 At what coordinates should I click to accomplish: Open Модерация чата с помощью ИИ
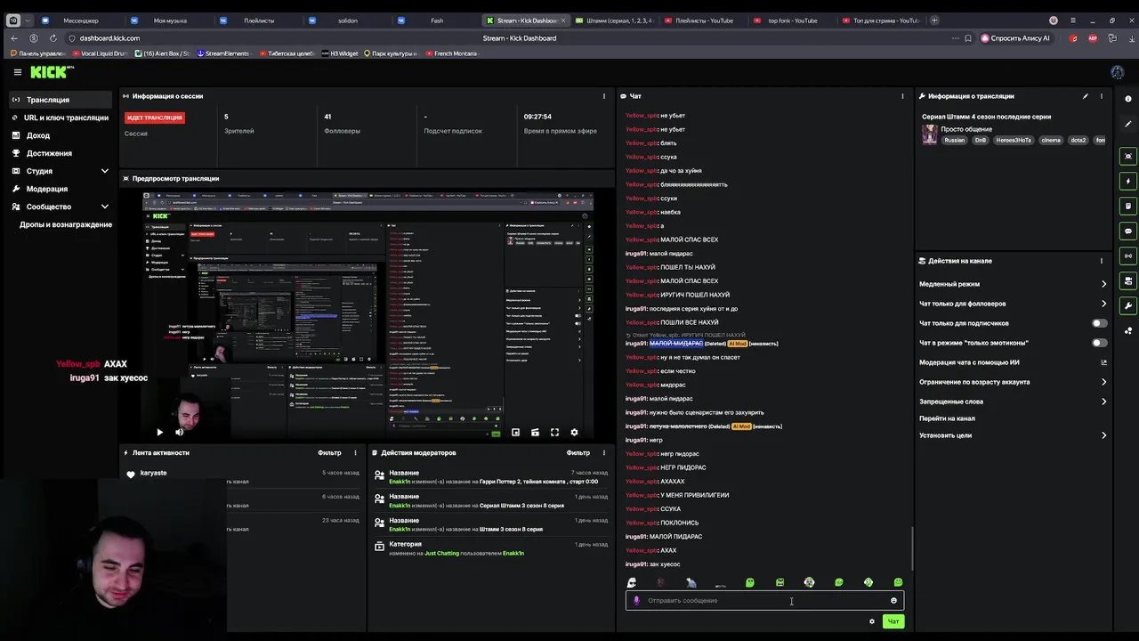1013,362
